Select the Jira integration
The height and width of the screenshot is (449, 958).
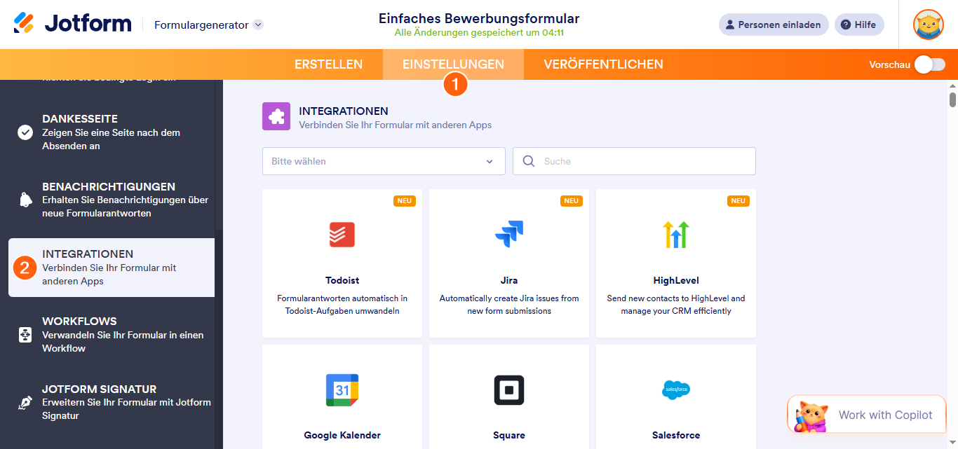click(x=508, y=263)
